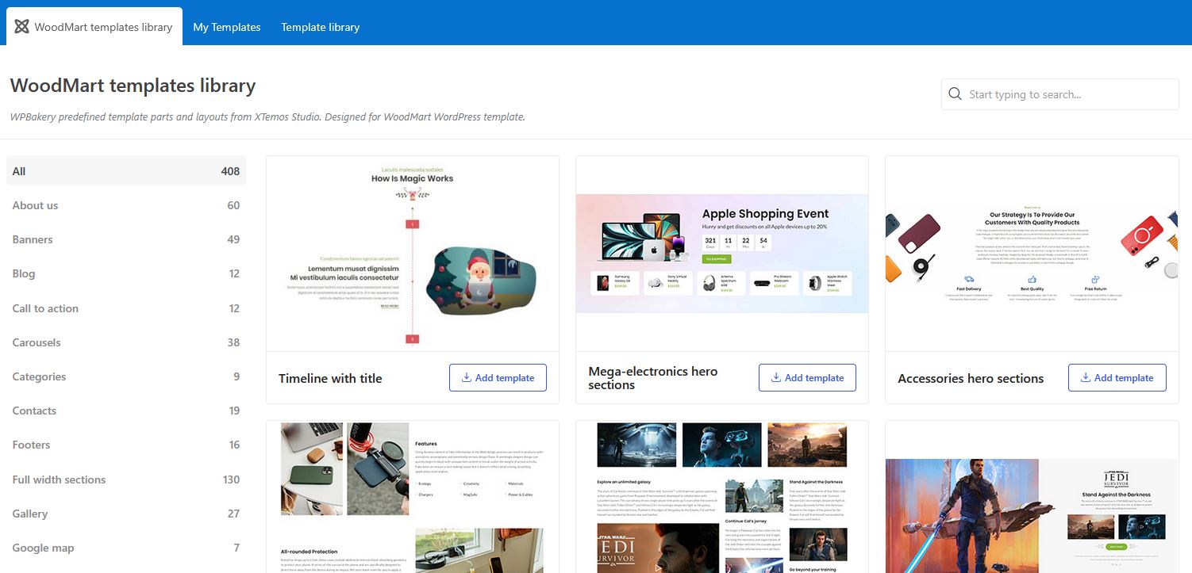Open the Call to action category
Viewport: 1192px width, 573px height.
[126, 308]
